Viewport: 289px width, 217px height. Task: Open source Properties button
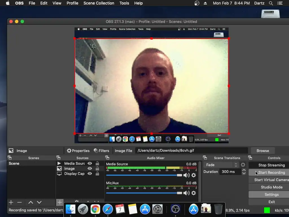[x=78, y=151]
